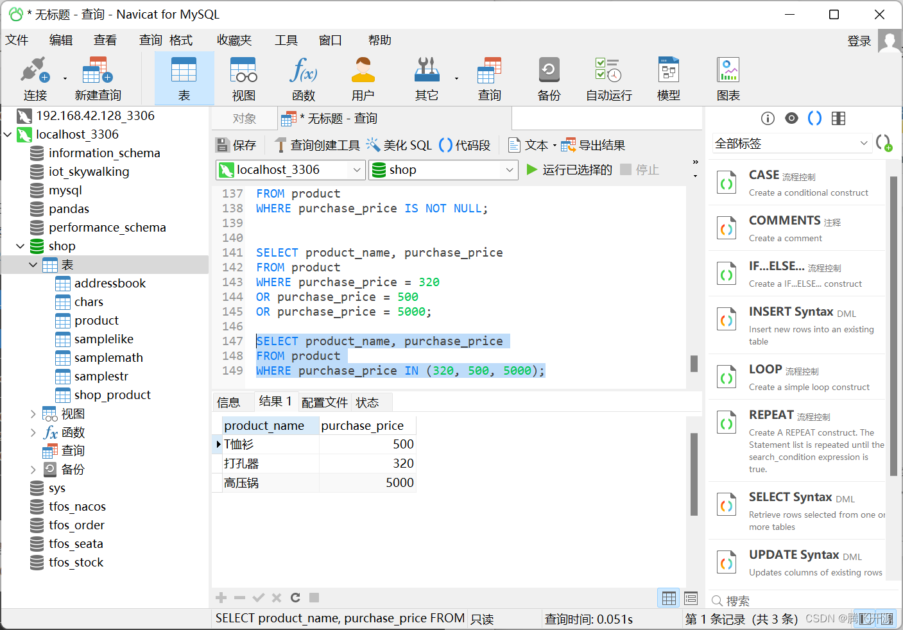Click the 函数 f(x) toolbar icon
Image resolution: width=903 pixels, height=630 pixels.
click(304, 78)
